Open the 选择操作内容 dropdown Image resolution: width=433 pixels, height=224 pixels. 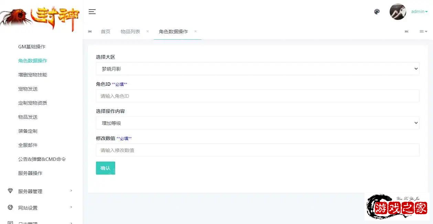(x=257, y=123)
